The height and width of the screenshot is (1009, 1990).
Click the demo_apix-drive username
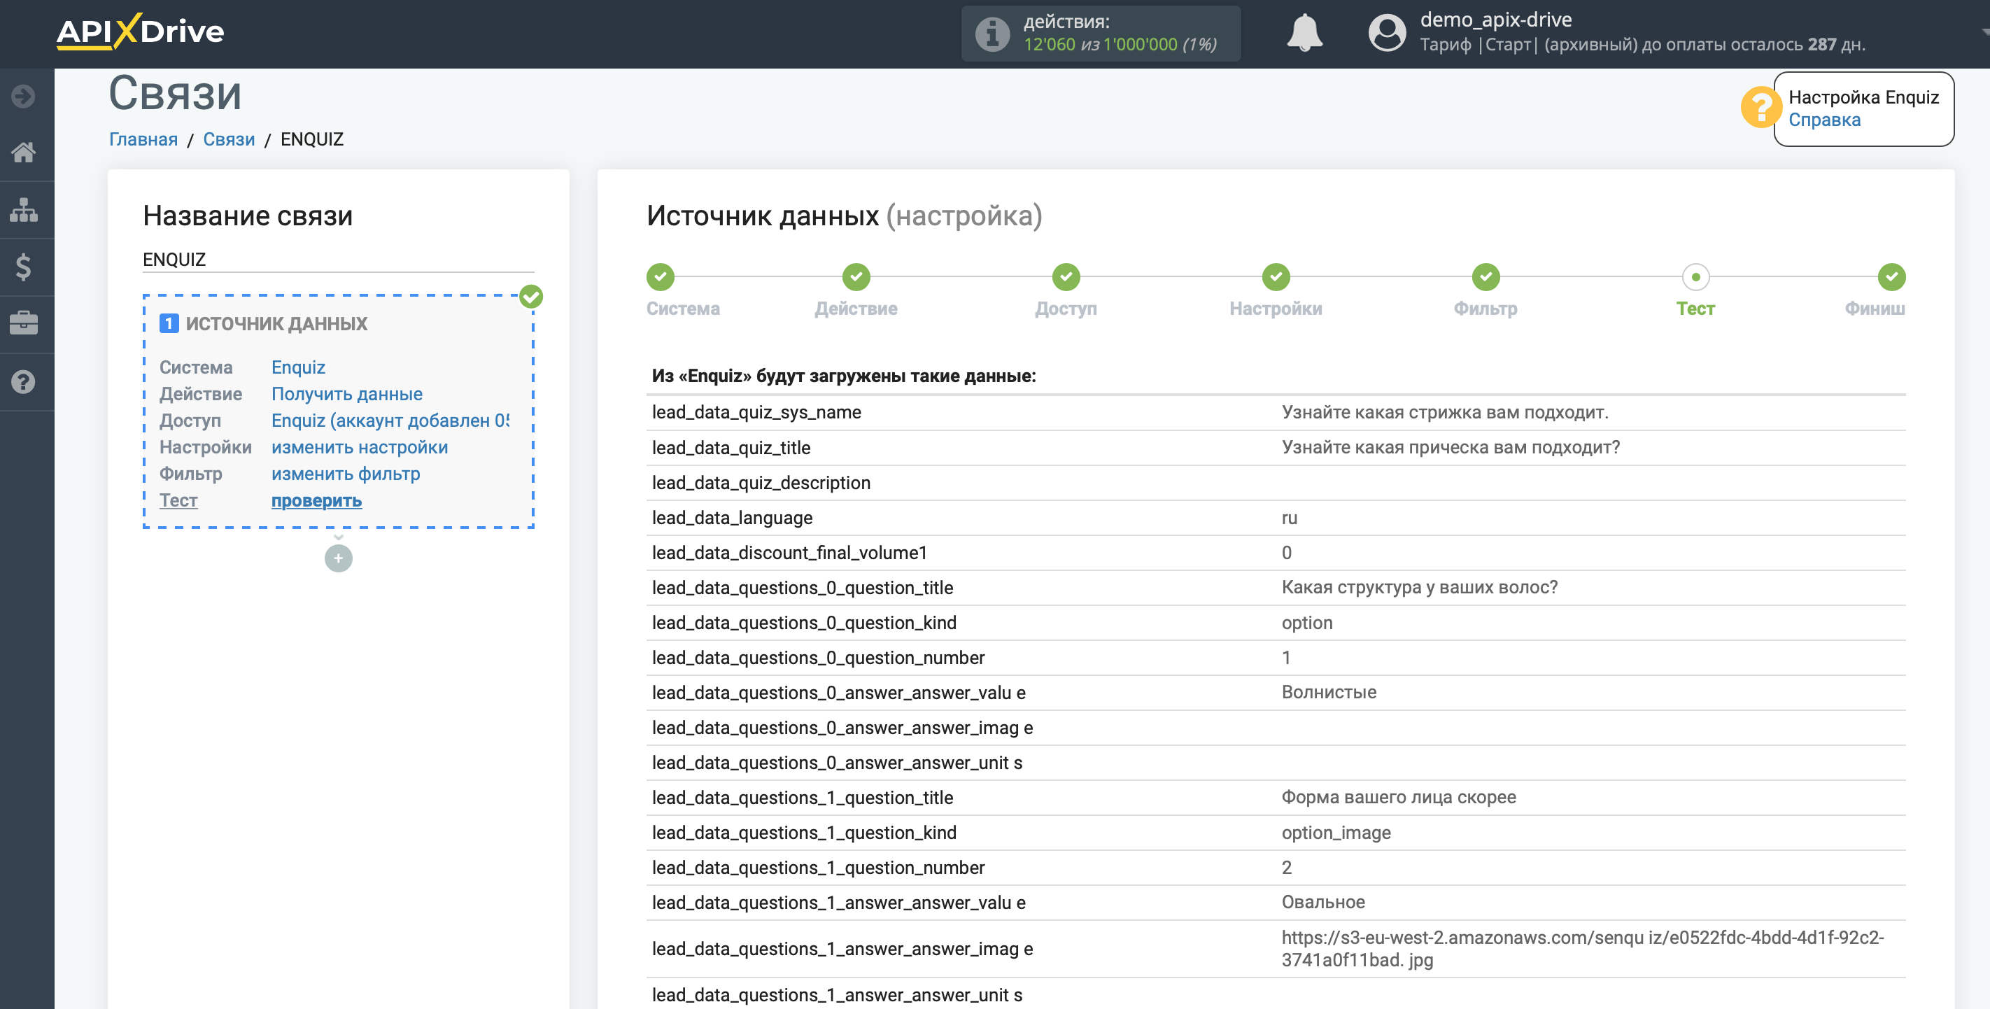click(1495, 20)
